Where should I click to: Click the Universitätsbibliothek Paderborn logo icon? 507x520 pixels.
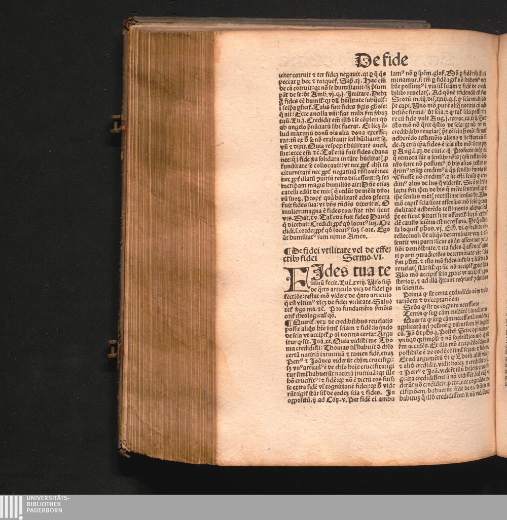11,507
